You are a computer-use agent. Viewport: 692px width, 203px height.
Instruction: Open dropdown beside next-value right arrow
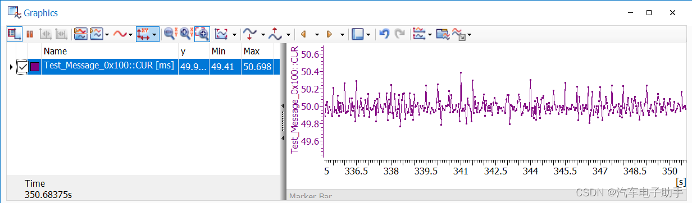[x=342, y=34]
